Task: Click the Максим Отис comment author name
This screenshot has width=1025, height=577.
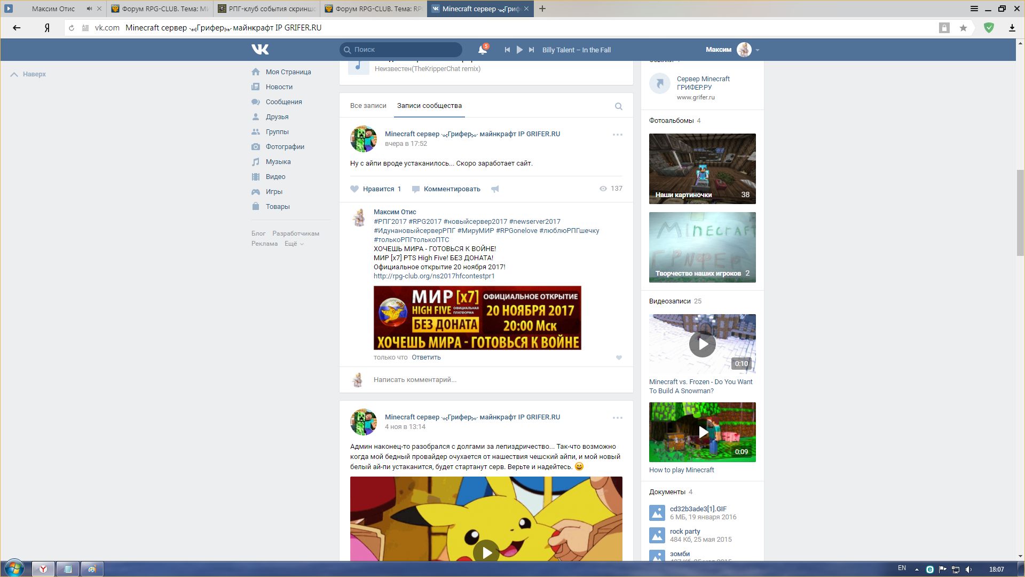Action: coord(395,212)
